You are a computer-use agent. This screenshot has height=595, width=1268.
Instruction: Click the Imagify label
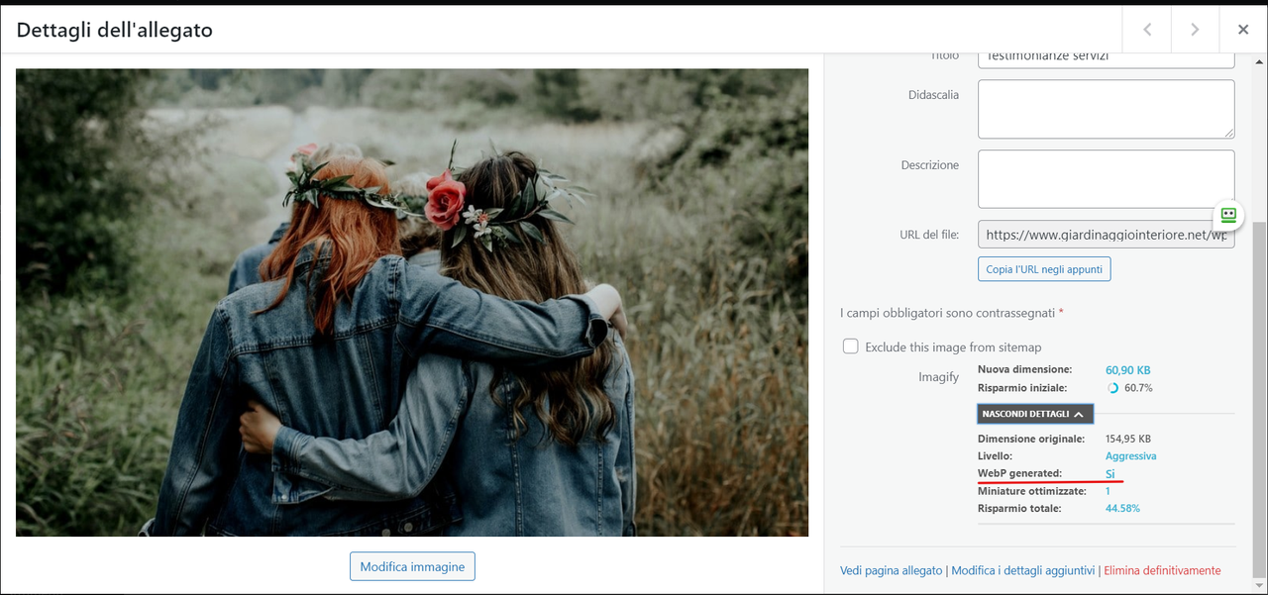pos(938,377)
